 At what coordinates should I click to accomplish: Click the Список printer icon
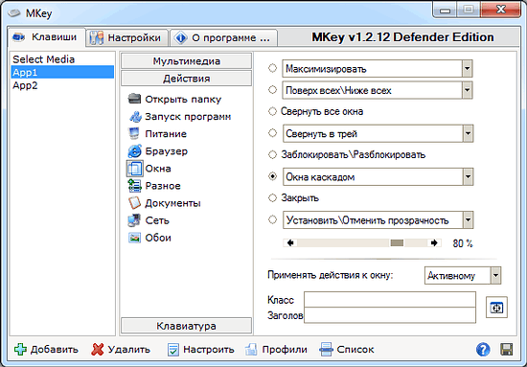(326, 350)
